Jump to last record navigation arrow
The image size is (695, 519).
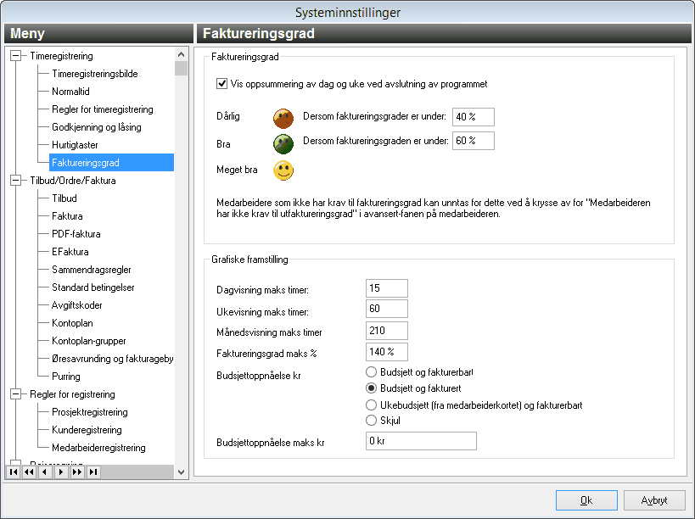pyautogui.click(x=93, y=472)
